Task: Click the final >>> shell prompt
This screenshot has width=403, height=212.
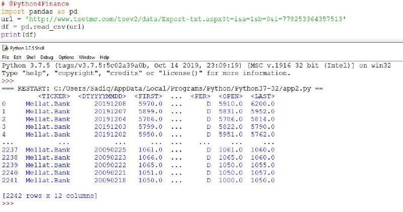Action: [x=8, y=203]
